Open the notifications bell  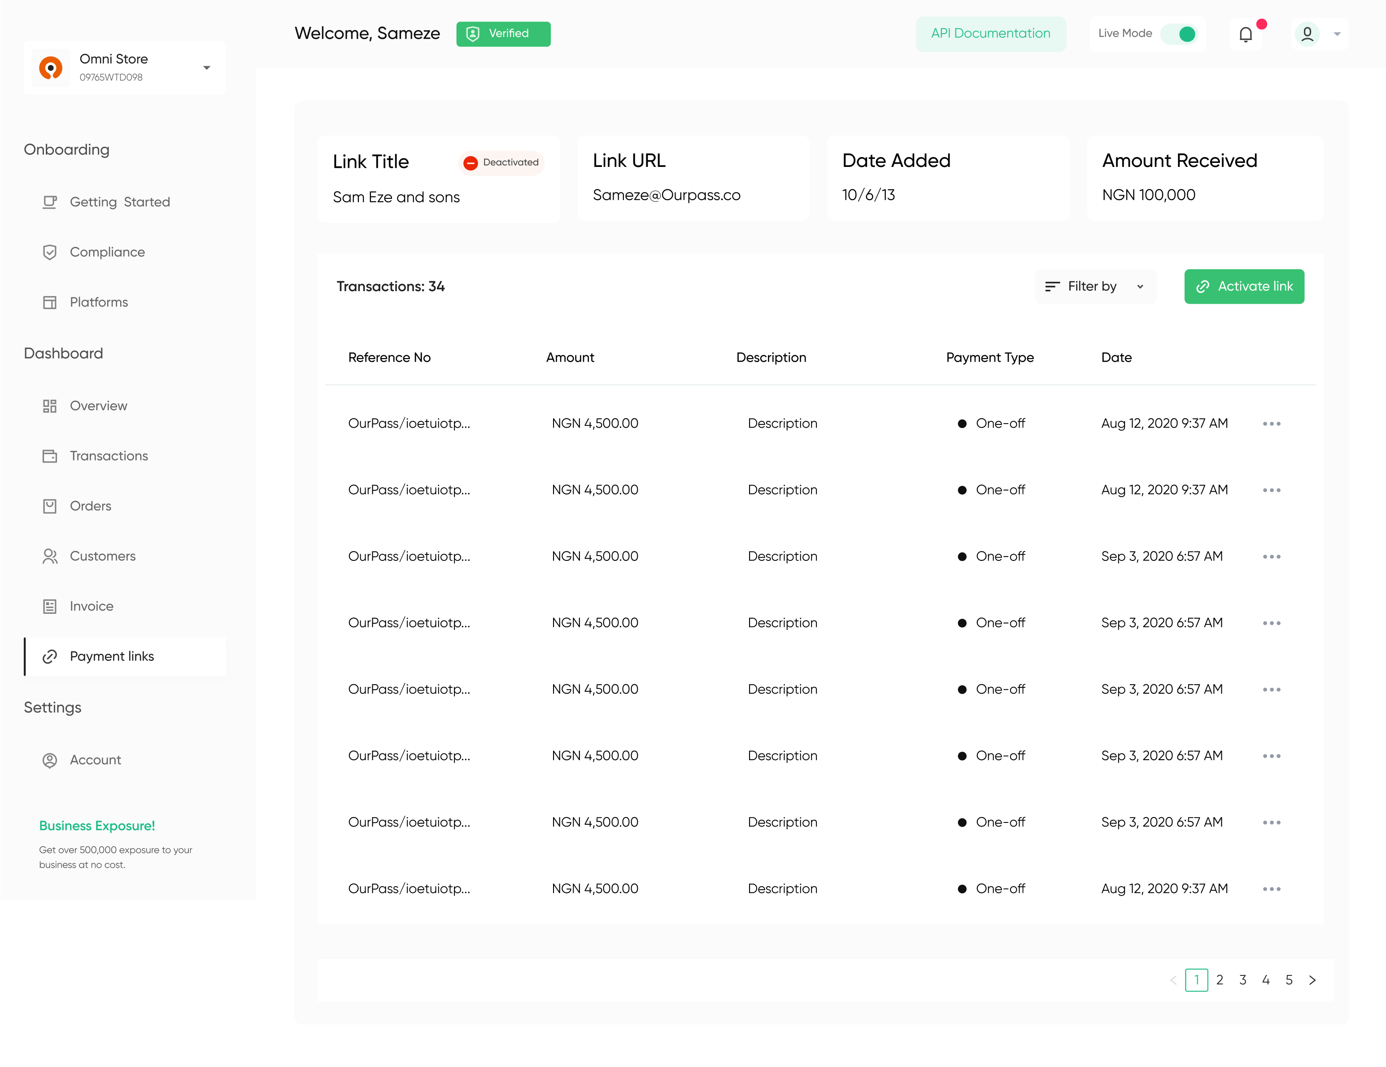click(x=1246, y=34)
